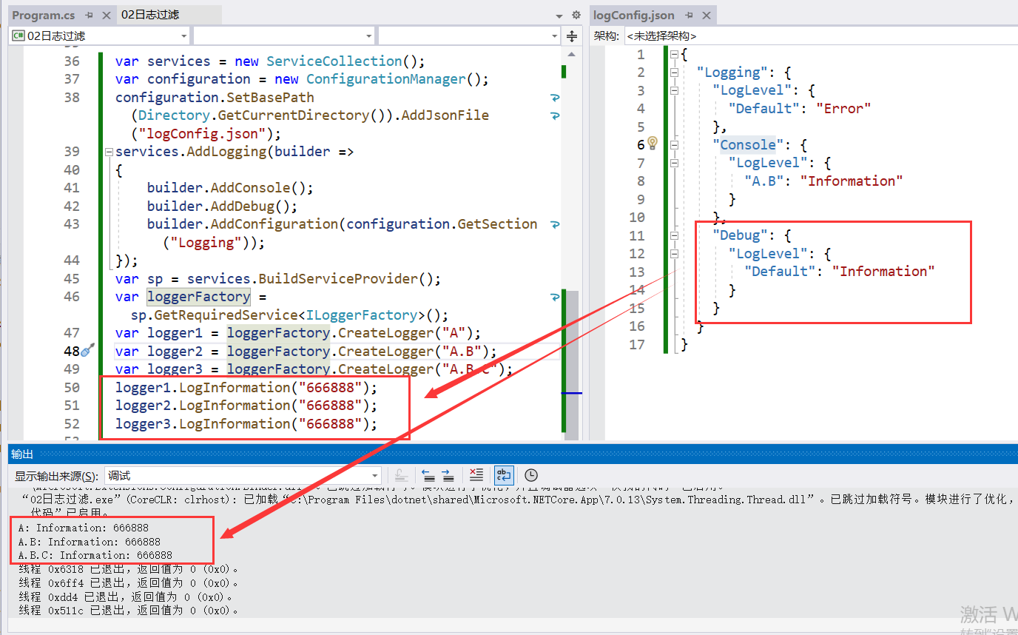This screenshot has height=635, width=1018.
Task: Collapse "LogLevel" node on line 12
Action: (x=674, y=254)
